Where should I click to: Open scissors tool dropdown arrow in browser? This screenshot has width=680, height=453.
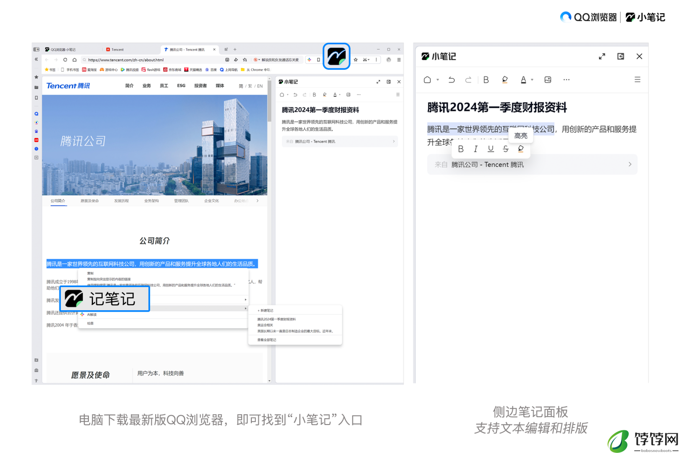[x=369, y=60]
